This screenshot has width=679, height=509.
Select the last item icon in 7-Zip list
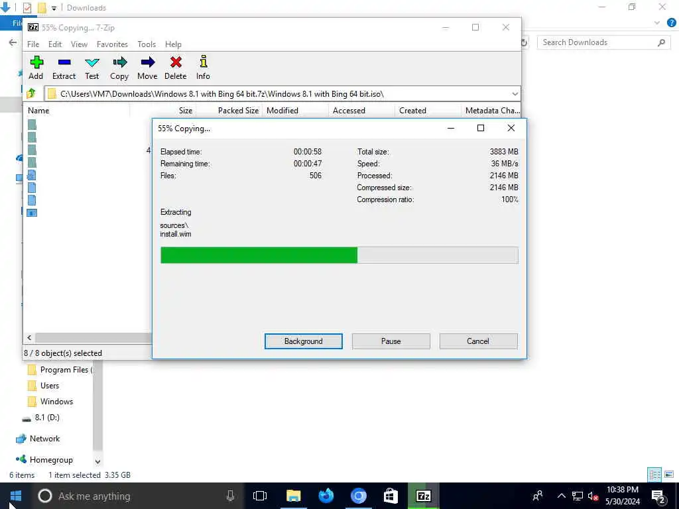[32, 213]
